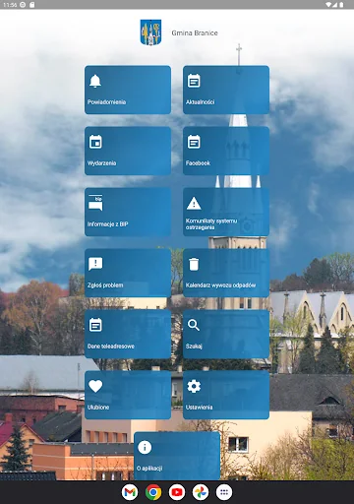Tap the Szukaj magnifier tile
The height and width of the screenshot is (504, 354).
(x=226, y=334)
